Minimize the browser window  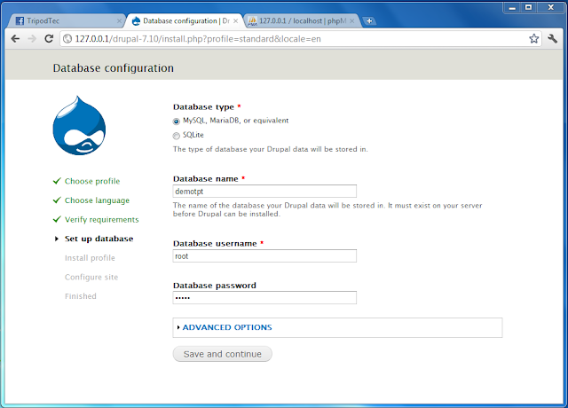coord(512,8)
